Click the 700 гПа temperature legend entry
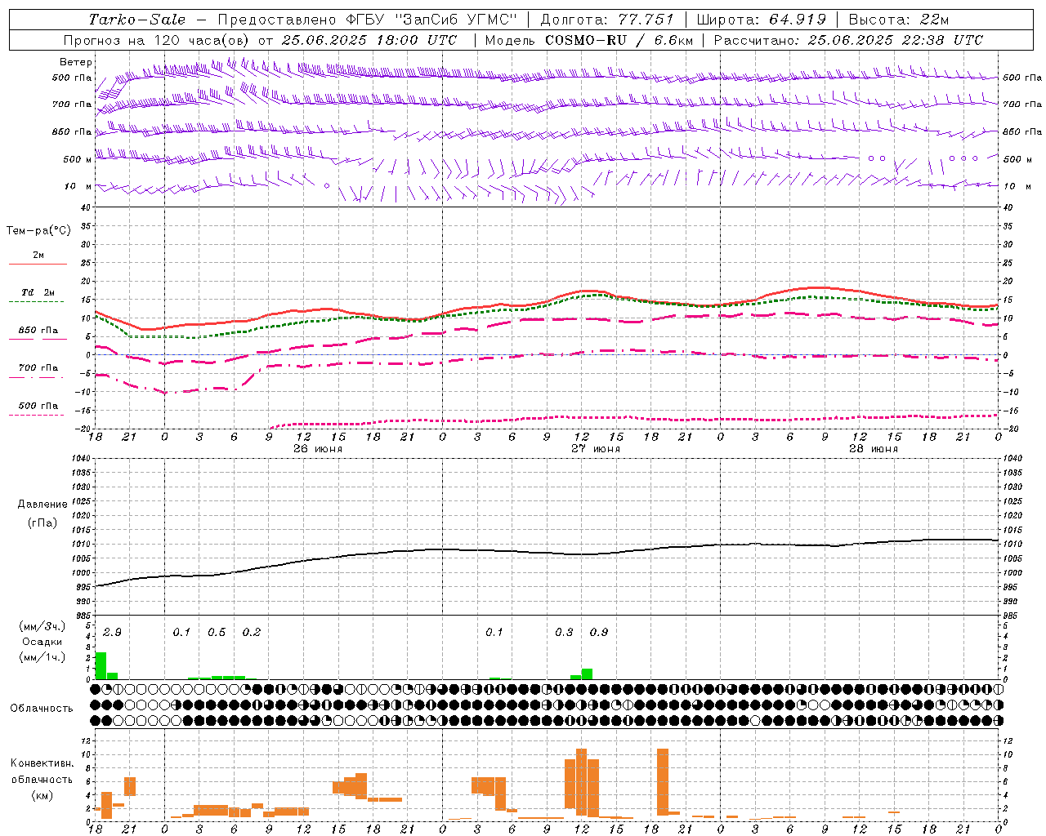Viewport: 1046px width, 836px height. click(38, 371)
